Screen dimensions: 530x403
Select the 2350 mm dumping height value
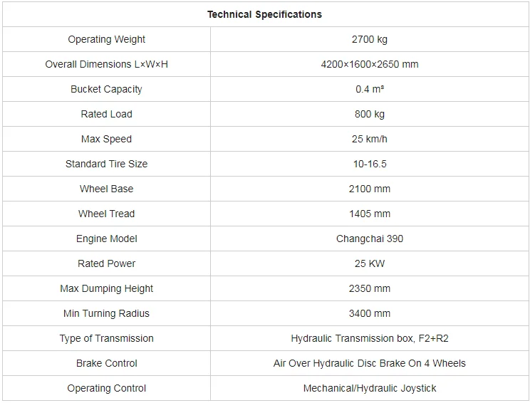pos(370,288)
